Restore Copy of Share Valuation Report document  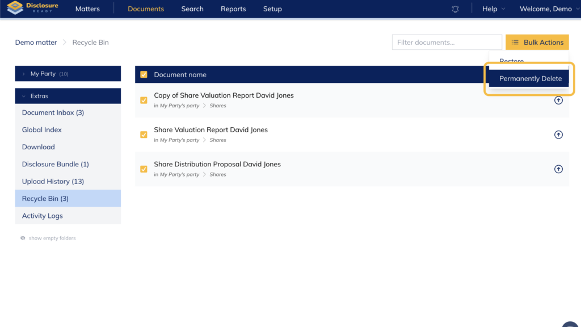[558, 100]
